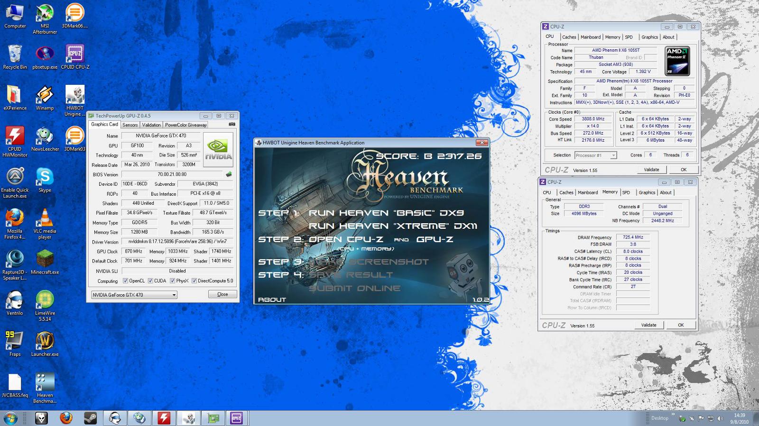Open the Computer desktop icon

(x=15, y=16)
